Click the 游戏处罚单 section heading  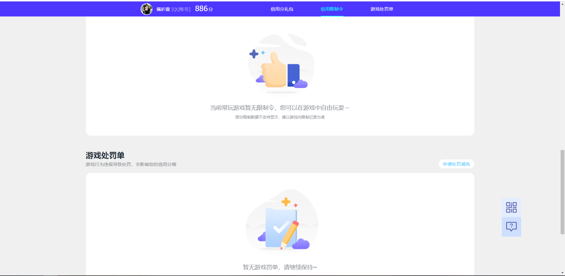coord(105,155)
